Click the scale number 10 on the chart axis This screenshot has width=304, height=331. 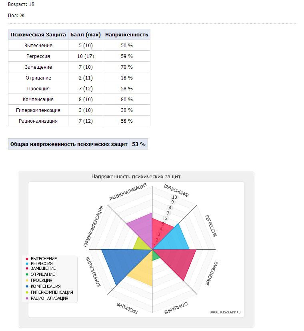pyautogui.click(x=174, y=197)
